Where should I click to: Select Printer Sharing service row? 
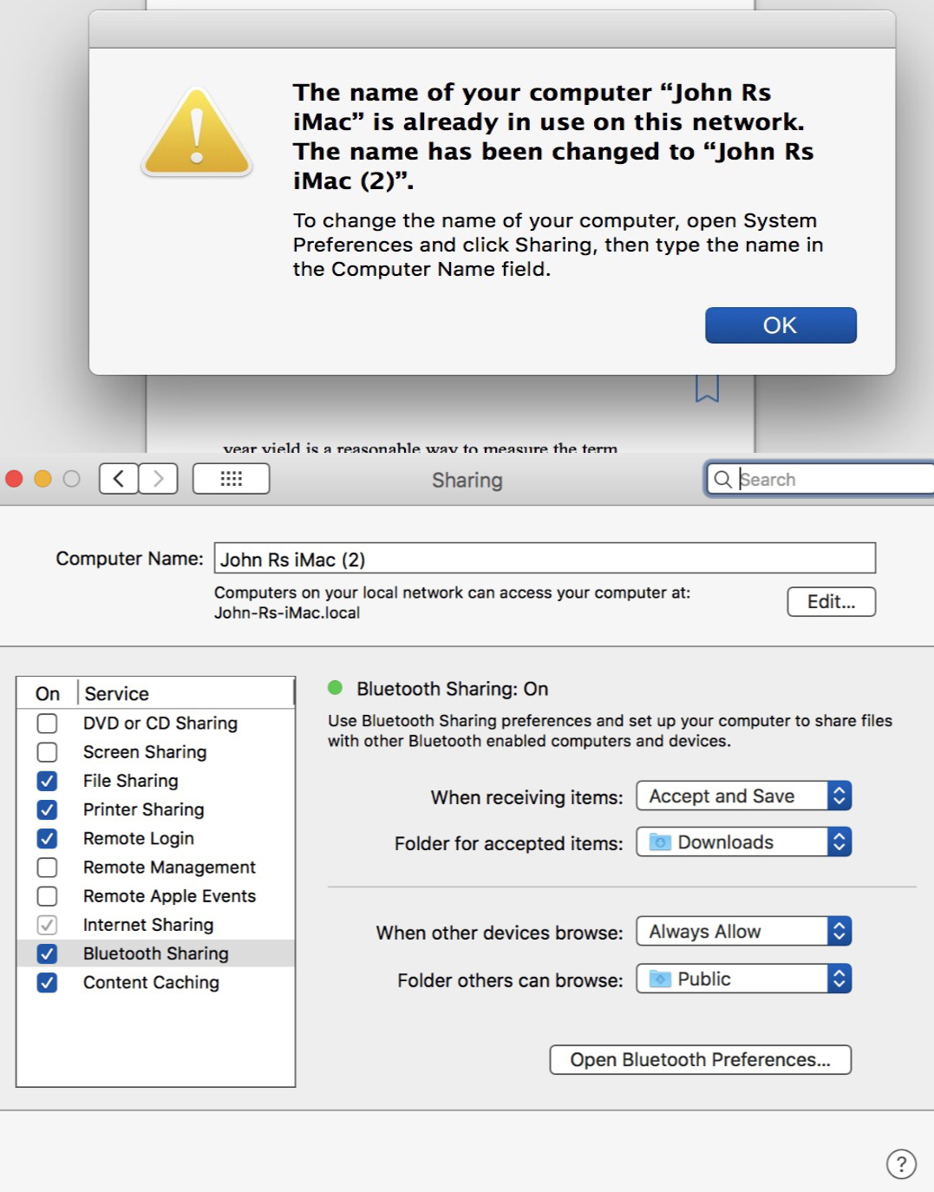click(156, 809)
